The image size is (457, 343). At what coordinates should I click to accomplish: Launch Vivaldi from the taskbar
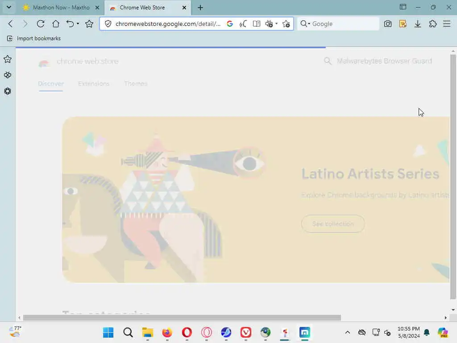[246, 332]
